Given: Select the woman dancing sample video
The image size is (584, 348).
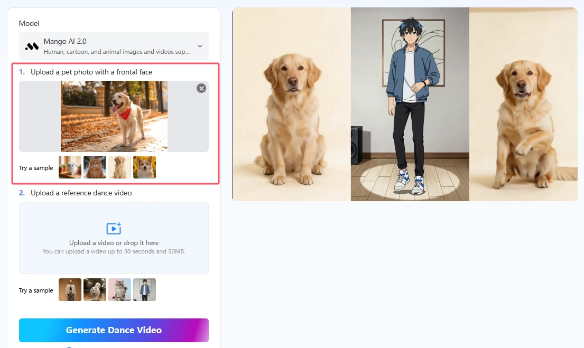Looking at the screenshot, I should point(70,289).
